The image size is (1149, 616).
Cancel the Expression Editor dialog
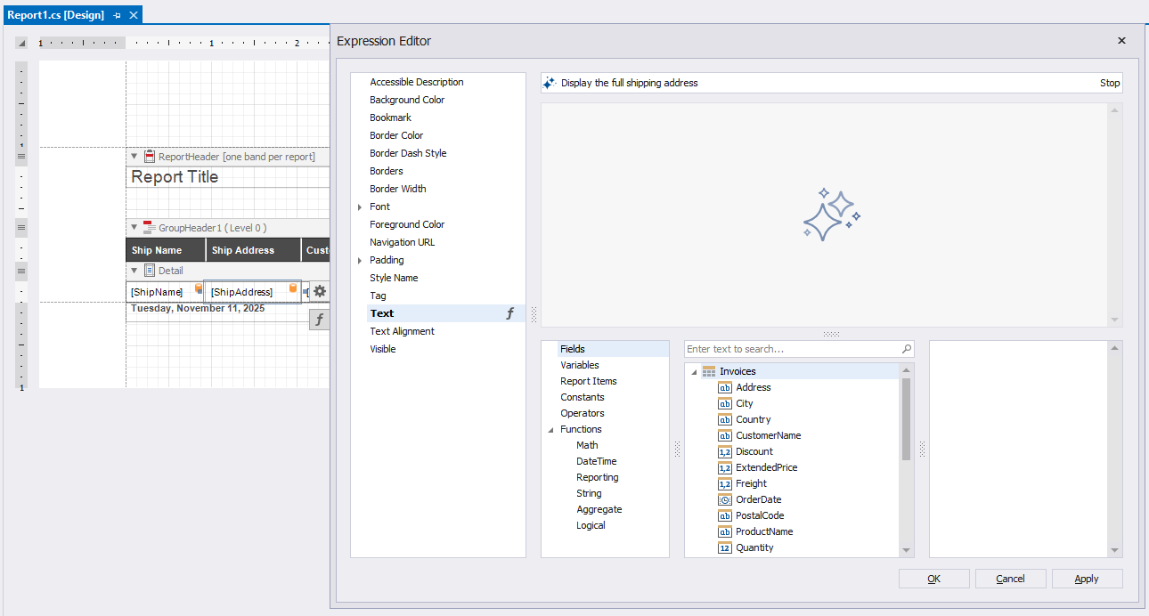pos(1010,578)
